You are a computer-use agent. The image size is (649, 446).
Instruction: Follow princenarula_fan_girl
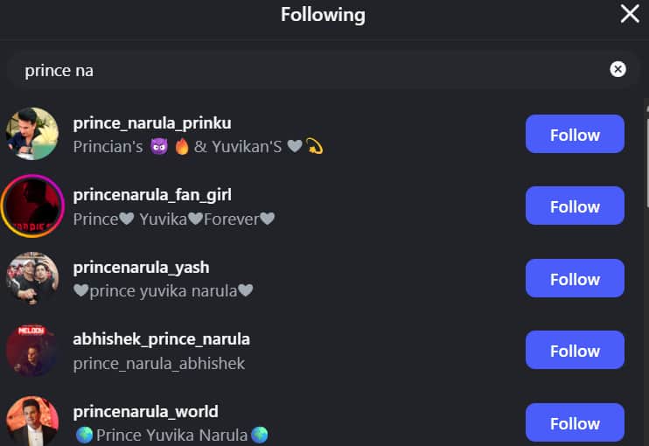pyautogui.click(x=575, y=206)
